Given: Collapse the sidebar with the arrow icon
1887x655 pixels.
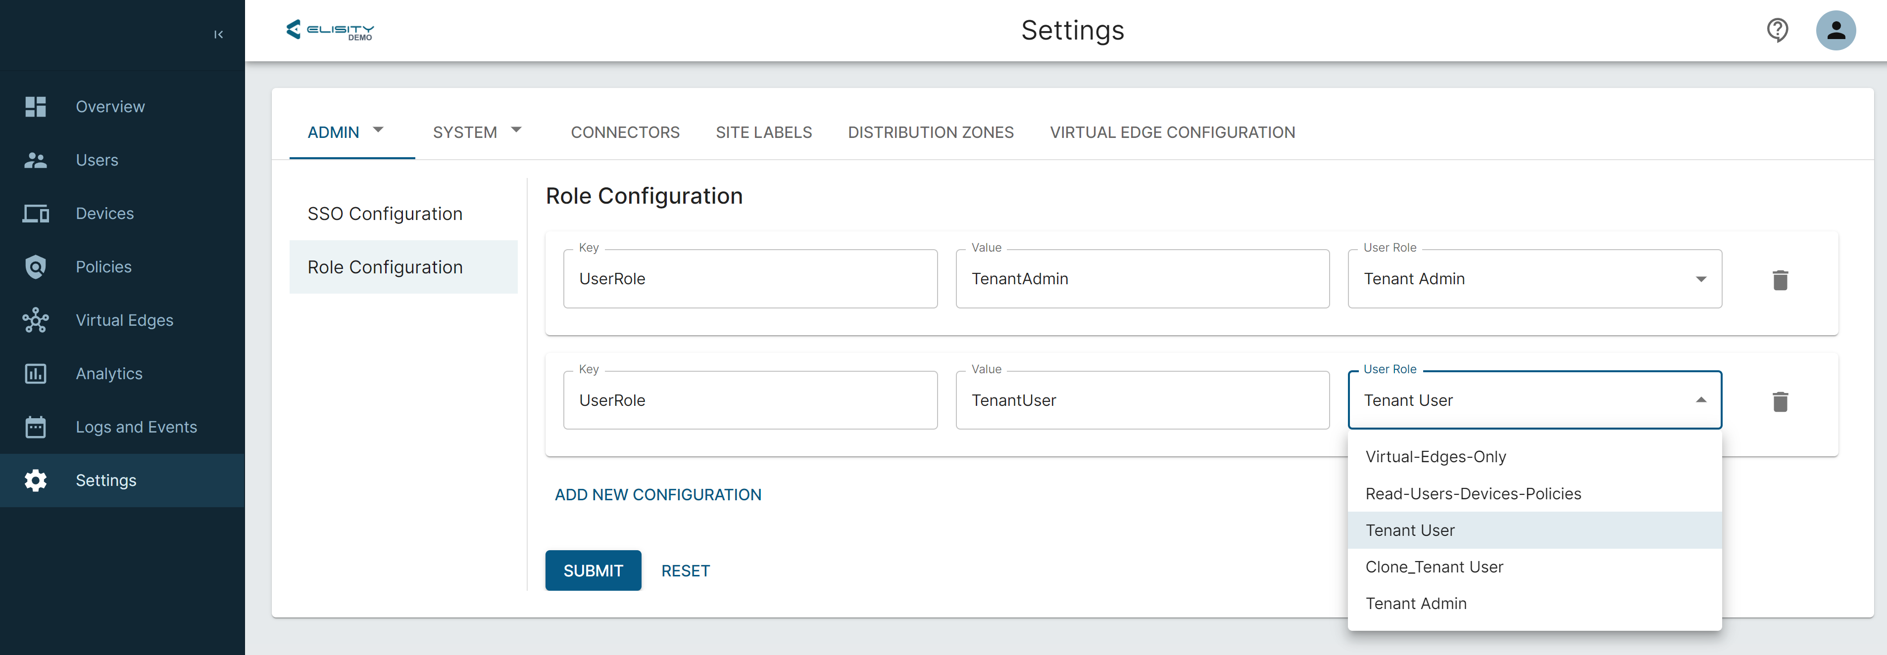Looking at the screenshot, I should [218, 35].
